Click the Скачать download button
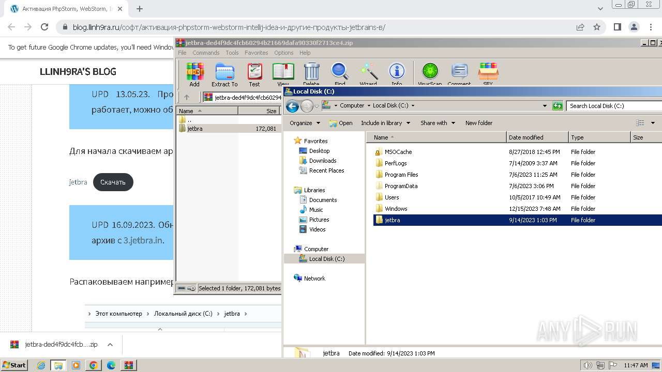This screenshot has width=662, height=372. tap(113, 182)
